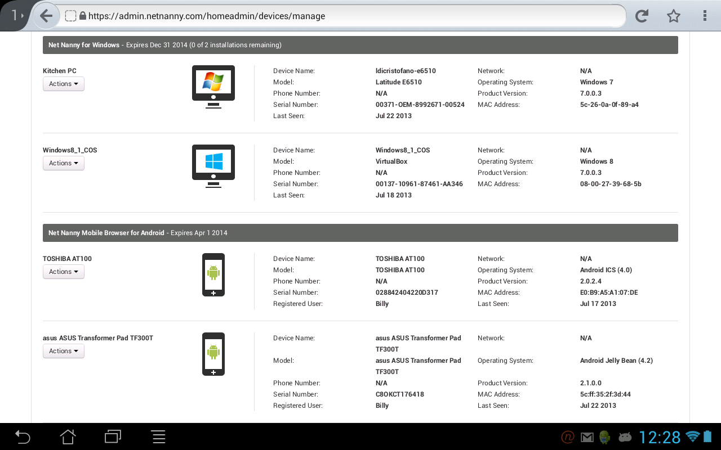Click the Net Nanny Mobile Browser for Android header
The width and height of the screenshot is (721, 450).
[x=360, y=233]
